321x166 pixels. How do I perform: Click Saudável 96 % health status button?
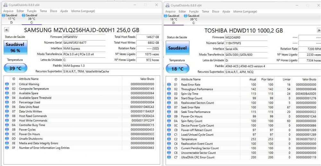(x=15, y=47)
